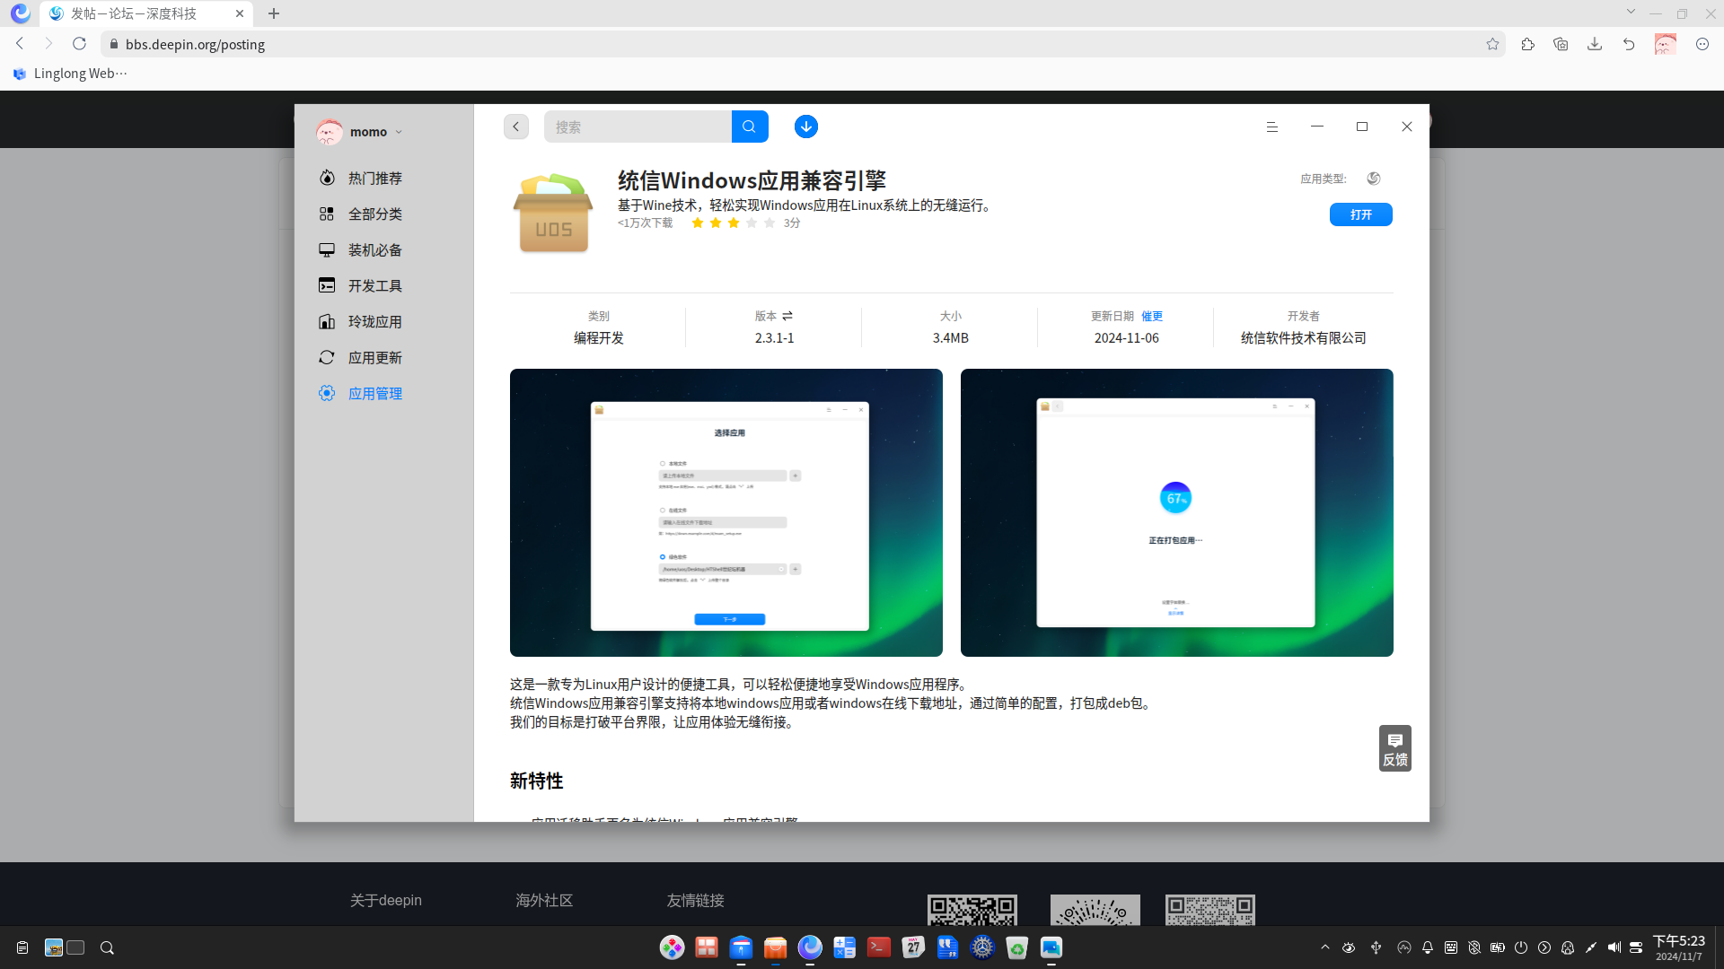Go back with the app store back arrow
The image size is (1724, 969).
pyautogui.click(x=516, y=127)
